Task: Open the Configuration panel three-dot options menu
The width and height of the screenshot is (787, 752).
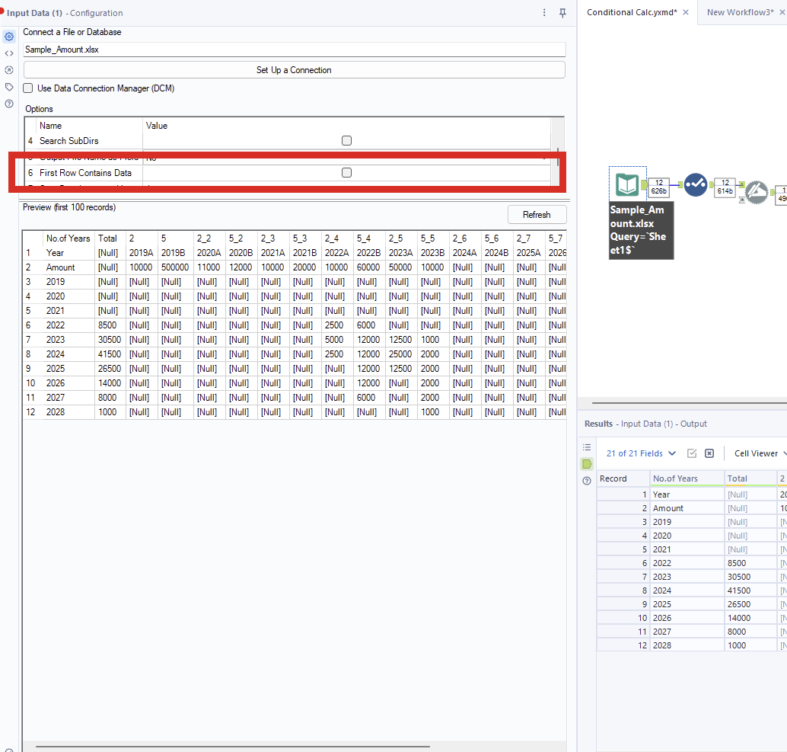Action: [544, 13]
